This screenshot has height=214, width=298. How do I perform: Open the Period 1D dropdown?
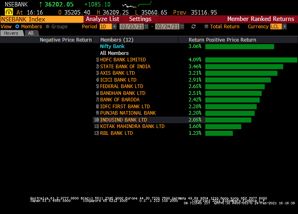coord(114,27)
